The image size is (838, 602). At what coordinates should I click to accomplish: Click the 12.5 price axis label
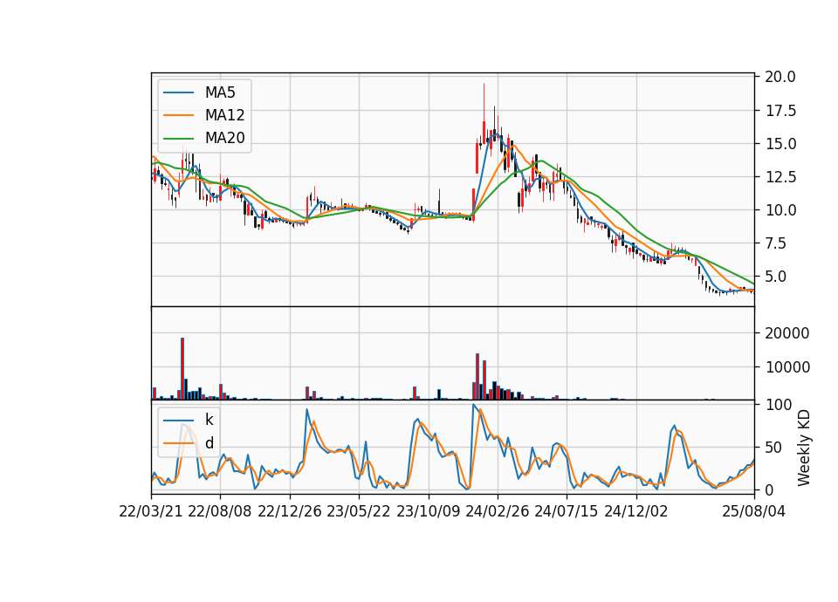(x=780, y=177)
